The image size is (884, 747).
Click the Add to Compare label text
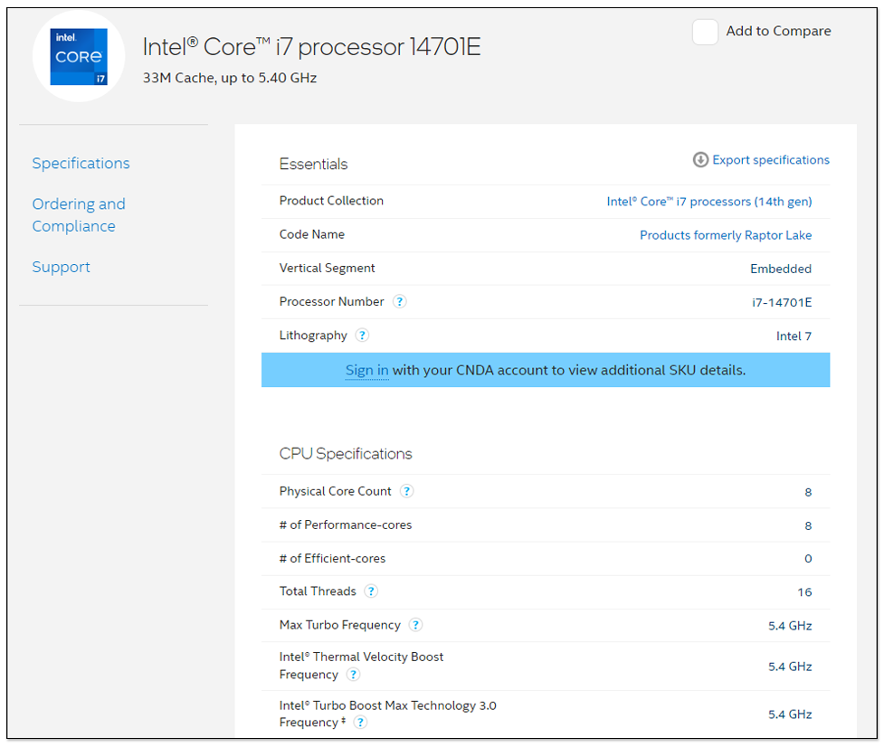tap(778, 31)
